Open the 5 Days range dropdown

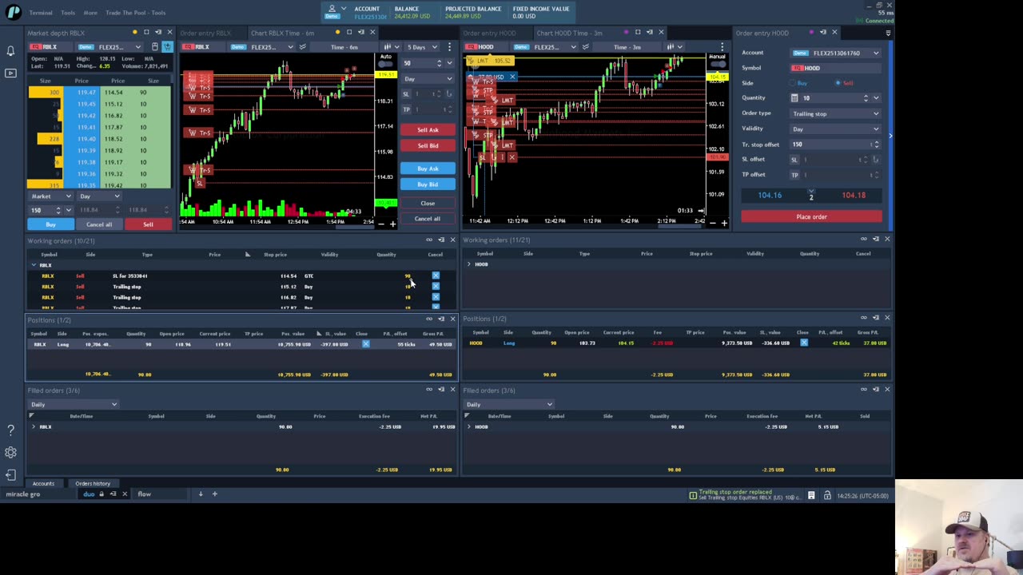click(x=422, y=47)
